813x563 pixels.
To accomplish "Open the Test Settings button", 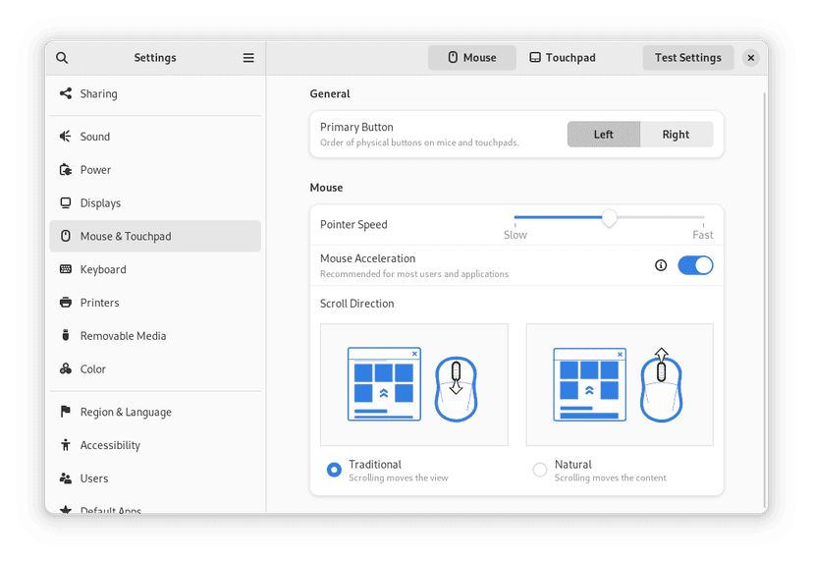I will click(x=687, y=58).
